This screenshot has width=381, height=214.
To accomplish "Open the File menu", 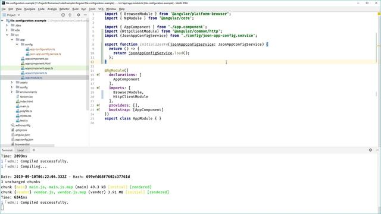I will [x=4, y=9].
